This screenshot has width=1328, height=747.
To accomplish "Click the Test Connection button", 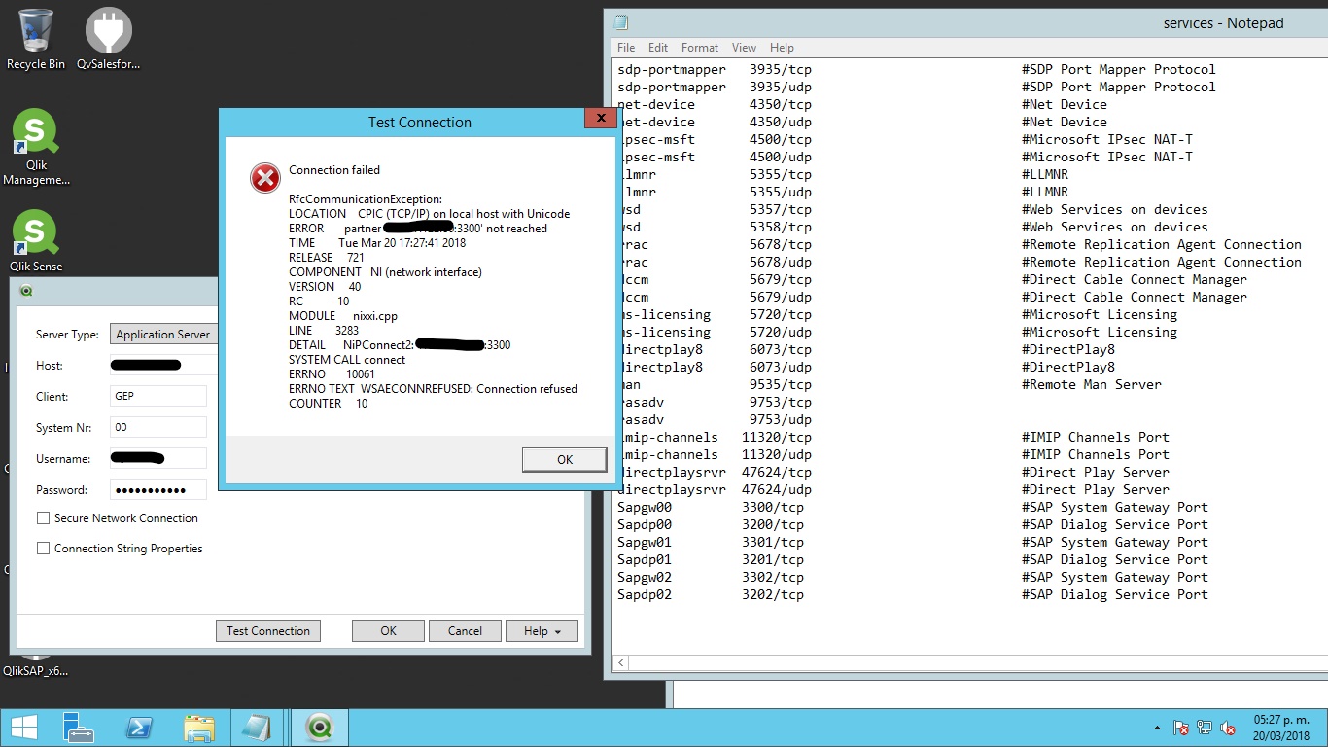I will 267,630.
